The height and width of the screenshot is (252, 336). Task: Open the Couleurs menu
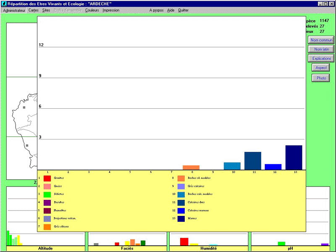92,10
